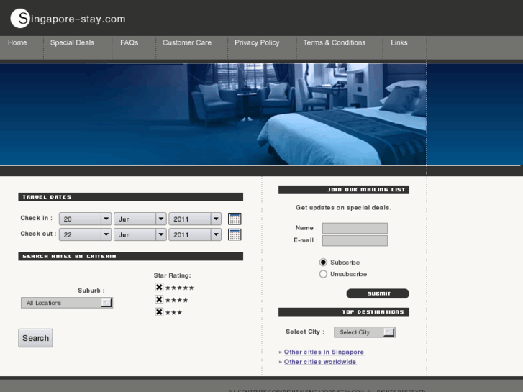Viewport: 523px width, 392px height.
Task: Click the 'Get updates on special deals.' text
Action: click(x=344, y=208)
